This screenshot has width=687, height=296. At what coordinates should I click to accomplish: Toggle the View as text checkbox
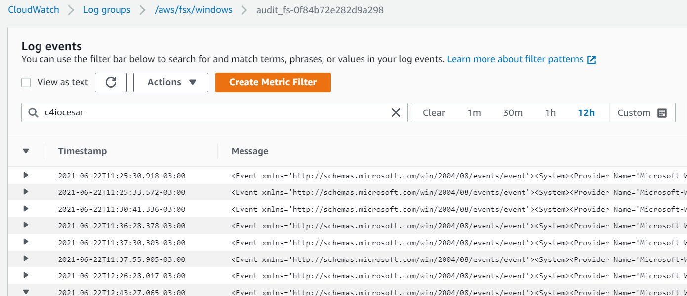[26, 82]
